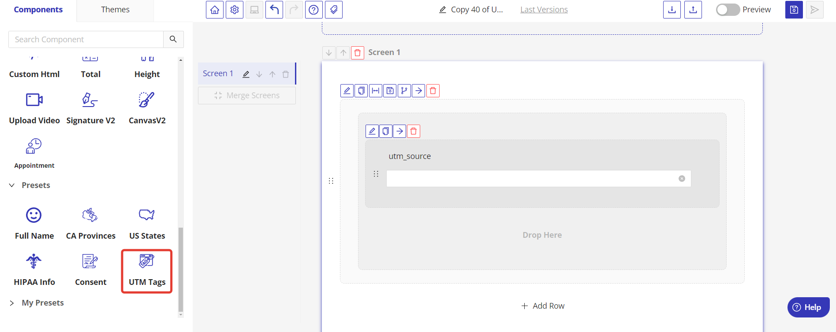The image size is (836, 332).
Task: Collapse the Presets section
Action: [x=12, y=185]
